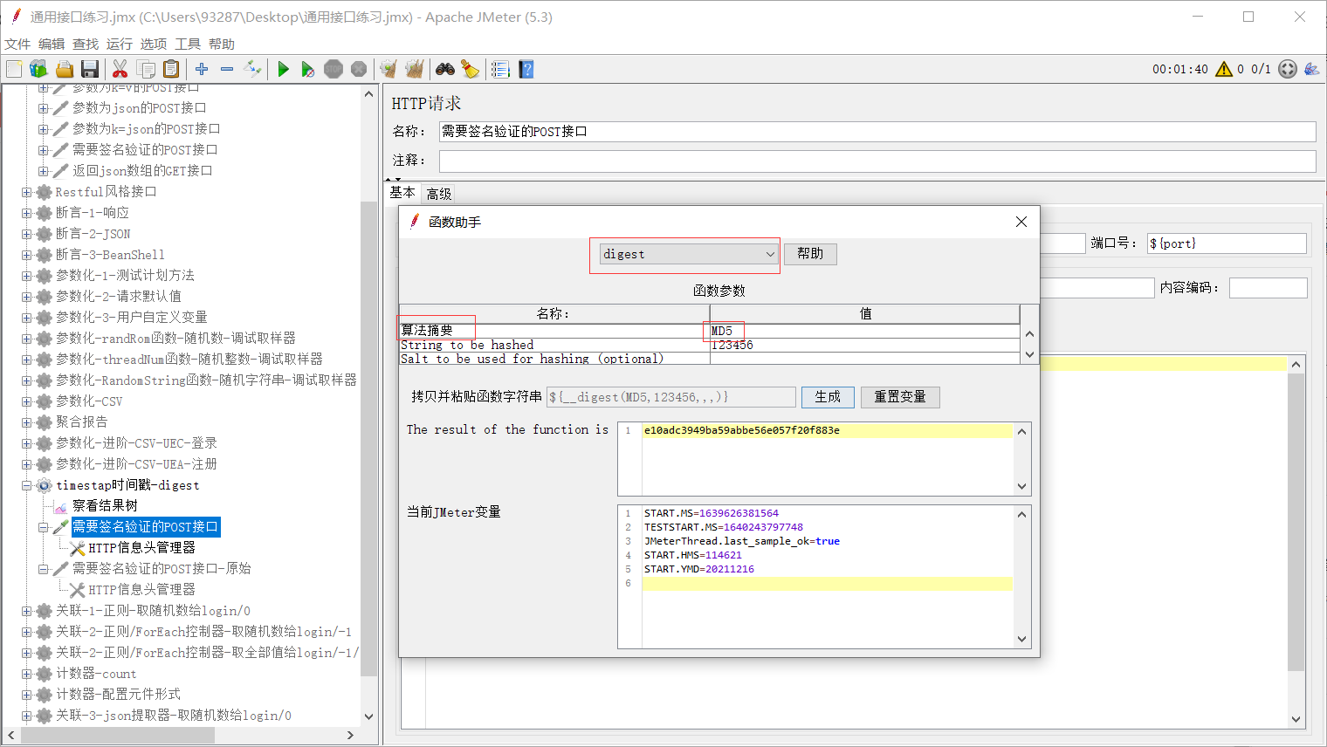Click the 重置变量 button
The image size is (1327, 747).
[x=900, y=397]
